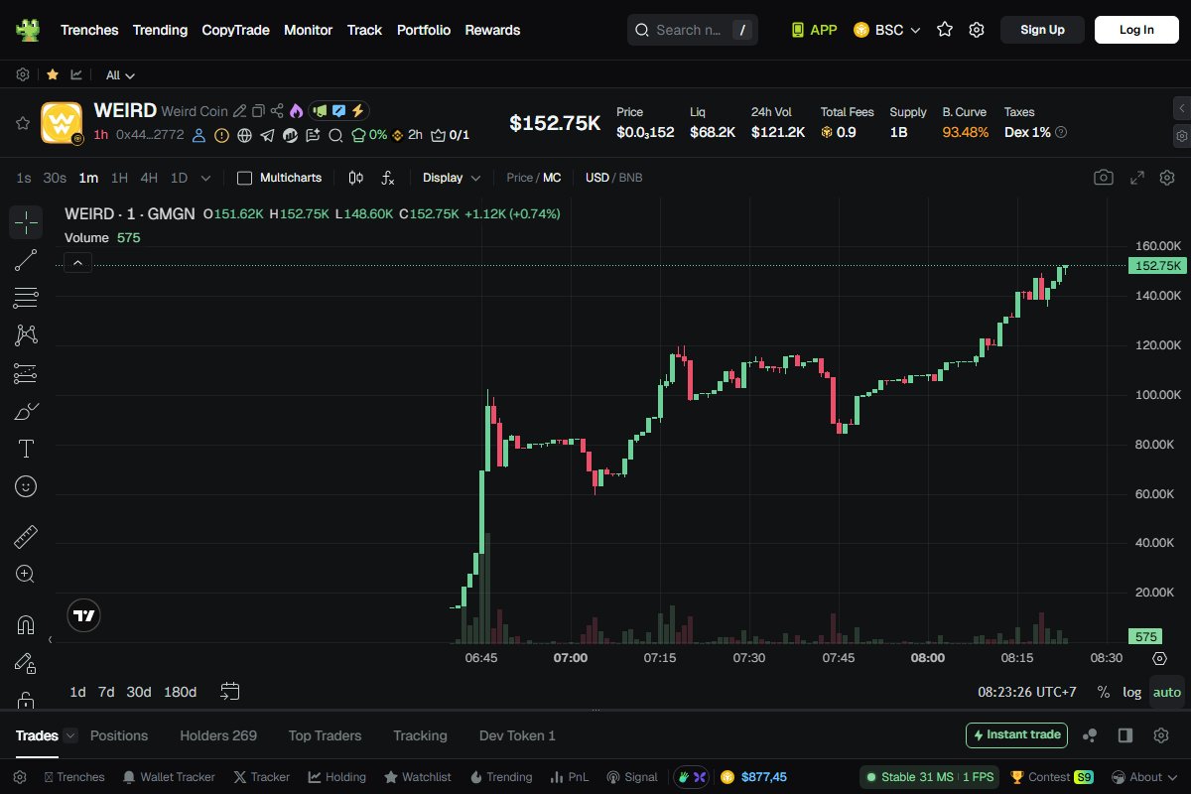The height and width of the screenshot is (794, 1191).
Task: Select the brush drawing tool
Action: (26, 411)
